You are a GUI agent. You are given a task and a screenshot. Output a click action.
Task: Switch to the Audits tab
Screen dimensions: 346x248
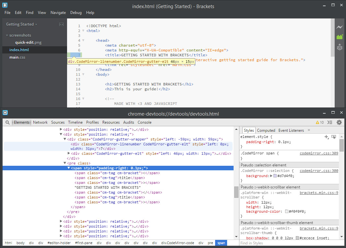[129, 122]
